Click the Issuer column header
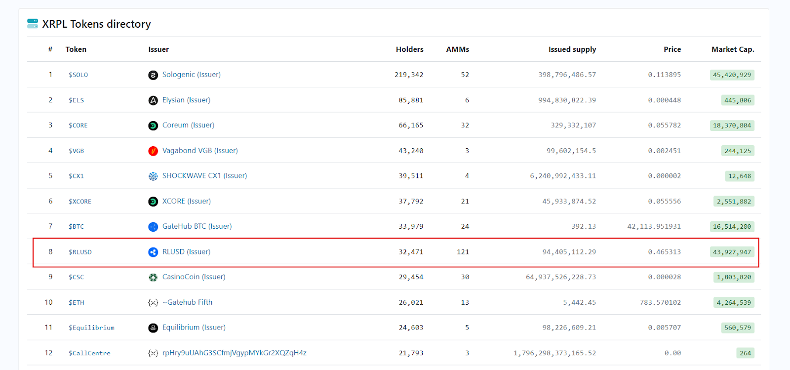790x370 pixels. click(158, 49)
